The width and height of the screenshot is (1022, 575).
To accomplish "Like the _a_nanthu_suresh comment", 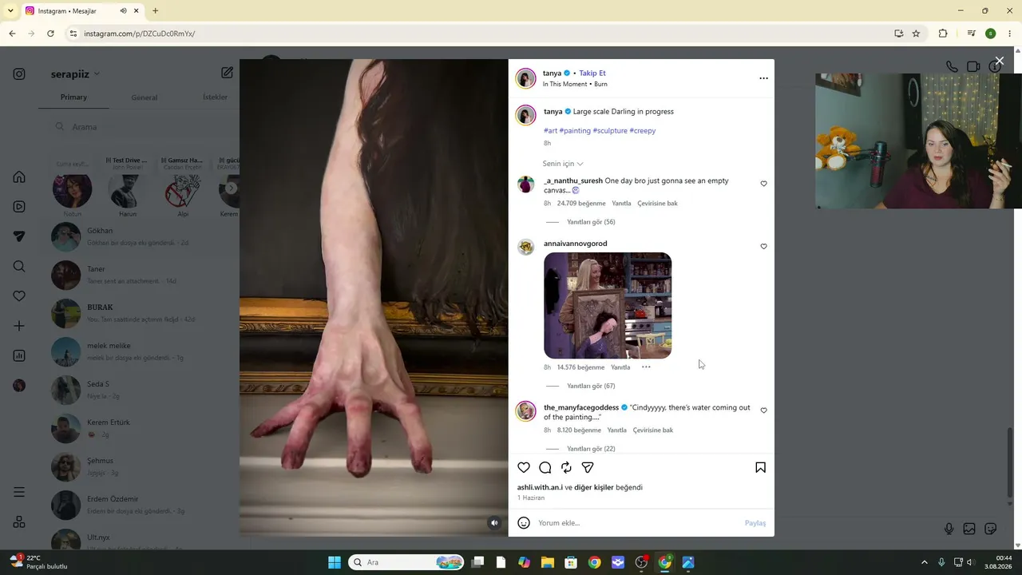I will click(x=763, y=184).
